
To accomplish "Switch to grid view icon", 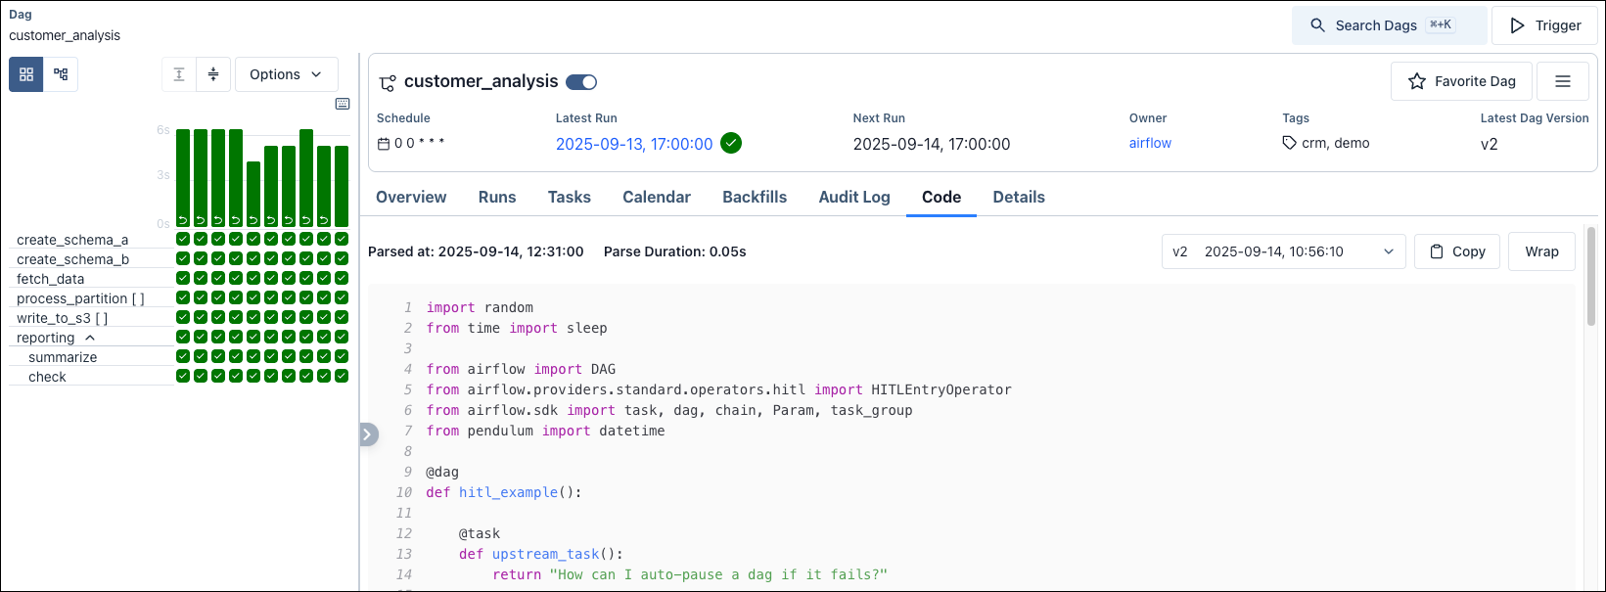I will click(26, 74).
